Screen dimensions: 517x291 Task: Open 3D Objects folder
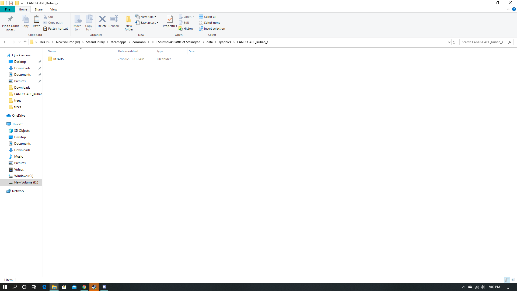22,131
